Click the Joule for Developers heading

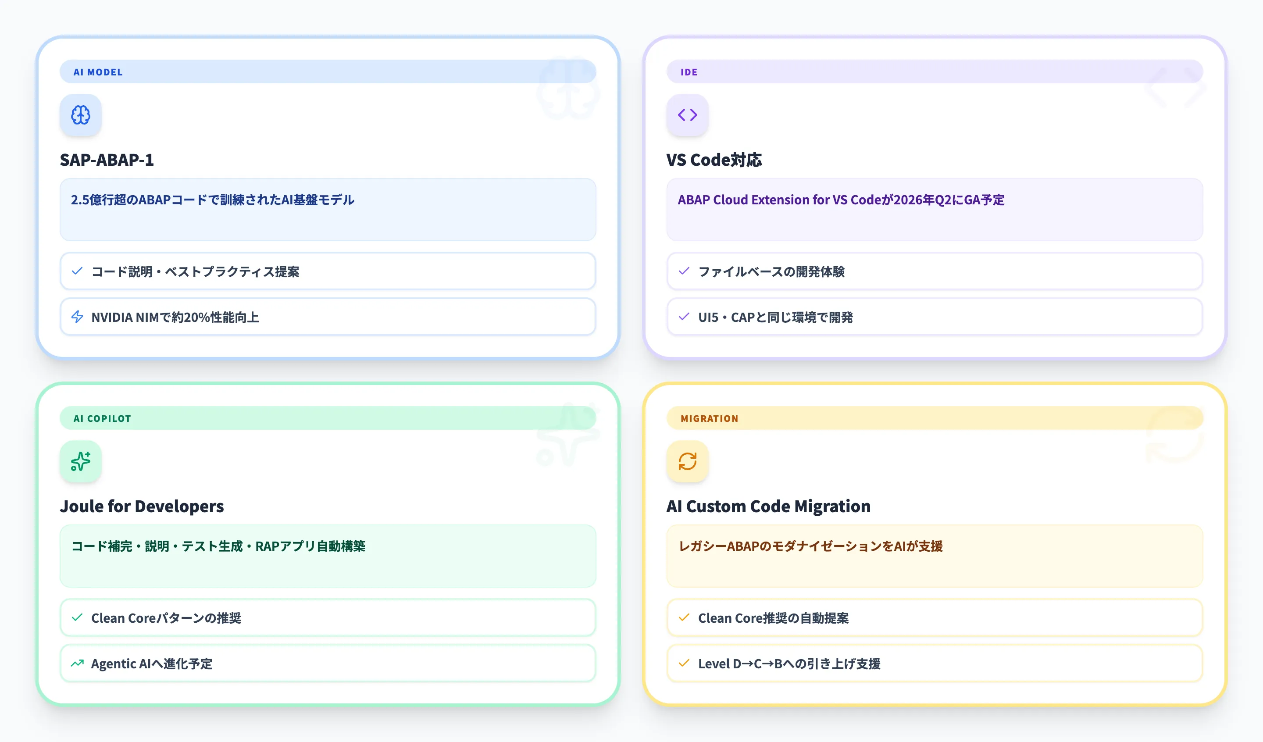coord(142,507)
